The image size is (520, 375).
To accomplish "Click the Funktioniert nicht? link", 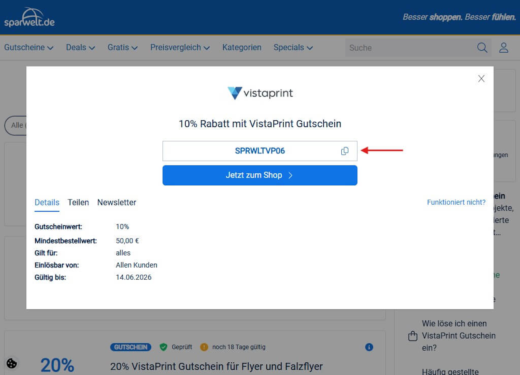I will point(456,202).
